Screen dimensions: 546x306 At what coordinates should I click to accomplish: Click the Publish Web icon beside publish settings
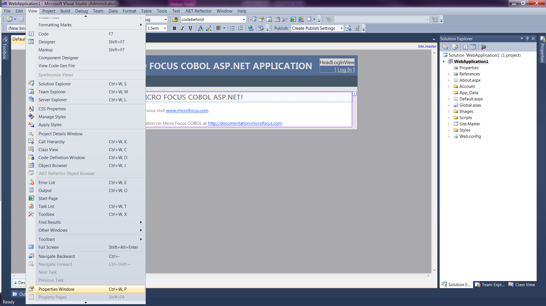click(349, 28)
